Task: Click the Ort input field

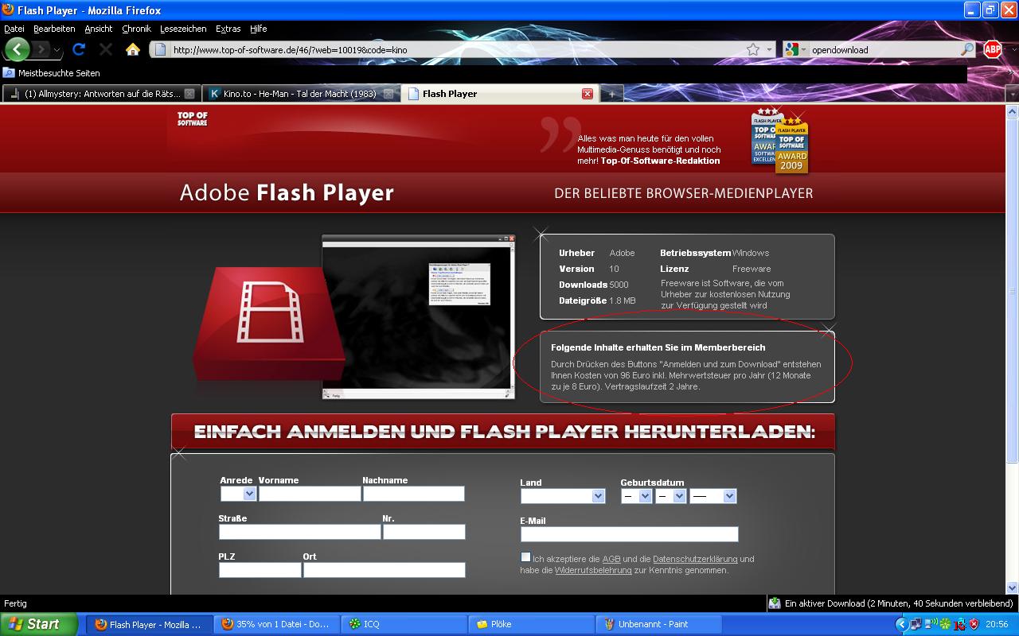Action: 384,570
